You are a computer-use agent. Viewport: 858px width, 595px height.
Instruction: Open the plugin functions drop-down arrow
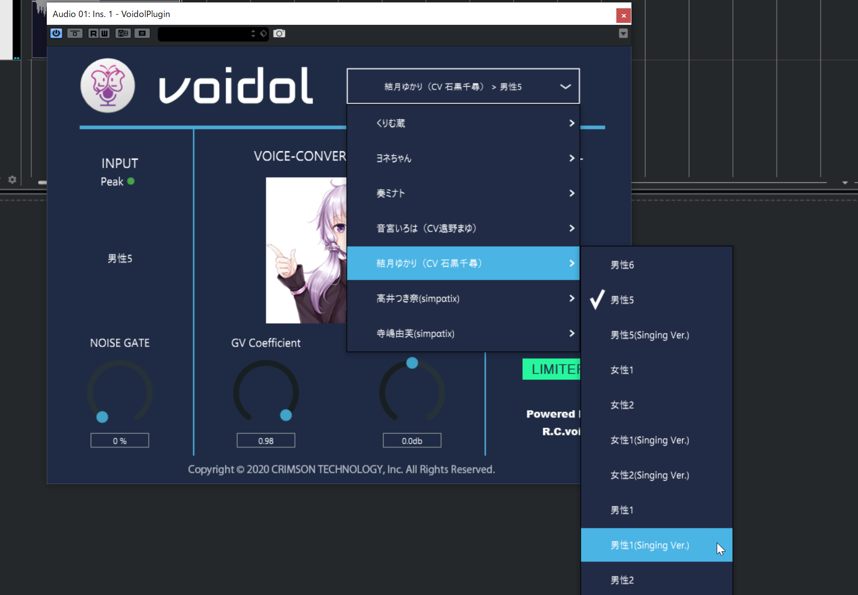tap(623, 34)
